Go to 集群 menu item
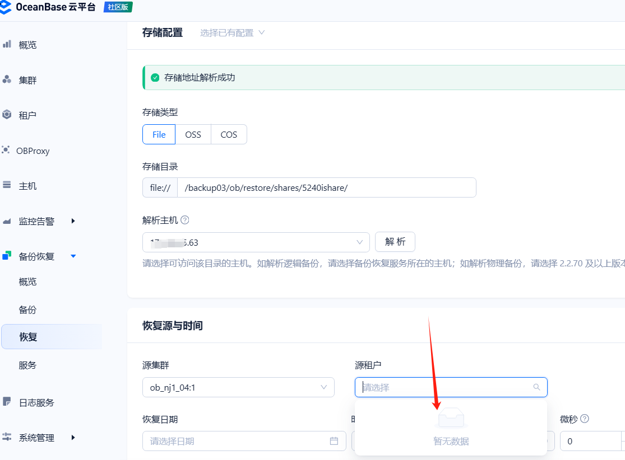This screenshot has height=460, width=625. click(x=27, y=80)
